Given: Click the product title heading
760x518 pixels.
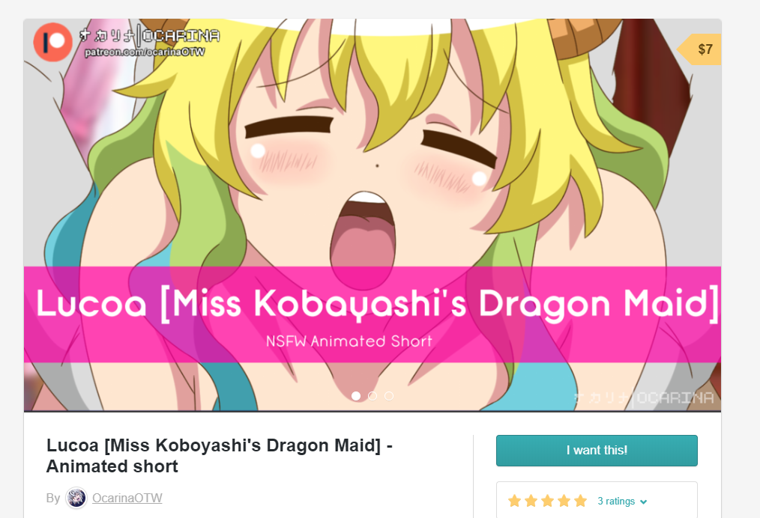Looking at the screenshot, I should point(219,456).
